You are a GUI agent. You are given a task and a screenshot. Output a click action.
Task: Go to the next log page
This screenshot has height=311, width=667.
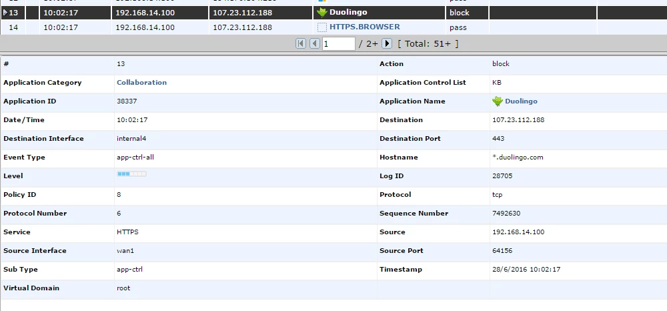(387, 43)
